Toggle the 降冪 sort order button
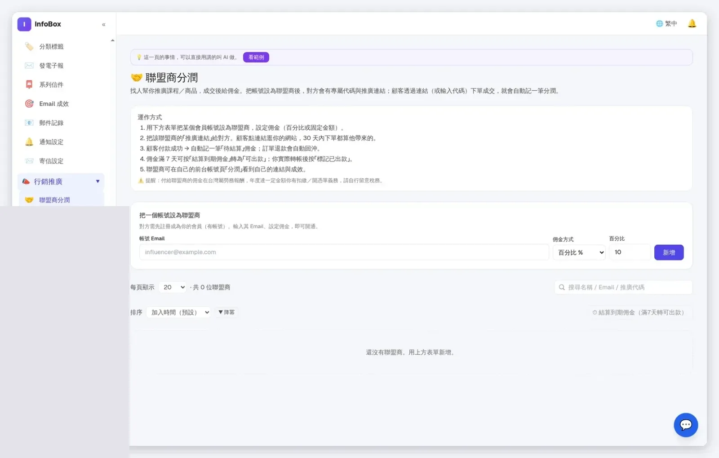 point(226,312)
